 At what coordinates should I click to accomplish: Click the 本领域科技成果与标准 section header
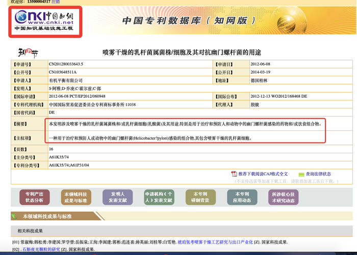tap(47, 216)
